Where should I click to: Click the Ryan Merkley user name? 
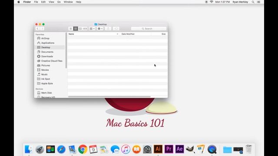pos(240,2)
